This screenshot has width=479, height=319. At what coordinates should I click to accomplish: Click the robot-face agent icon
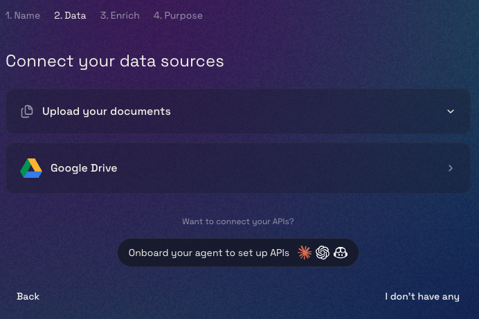(x=341, y=253)
